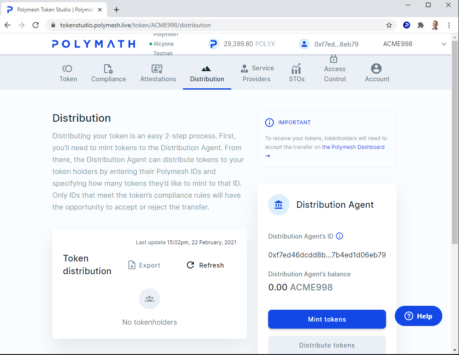Open the Chrome three-dot menu
459x355 pixels.
449,25
